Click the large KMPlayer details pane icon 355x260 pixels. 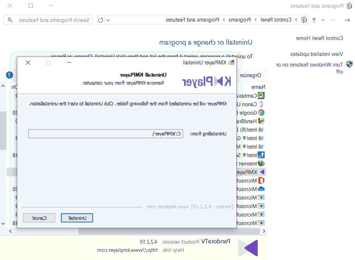[x=248, y=248]
